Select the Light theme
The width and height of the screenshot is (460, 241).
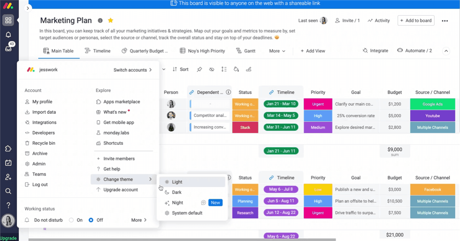192,182
